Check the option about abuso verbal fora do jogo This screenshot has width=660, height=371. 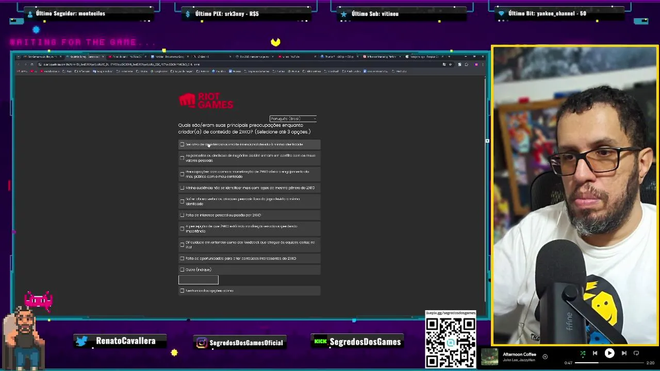[182, 201]
